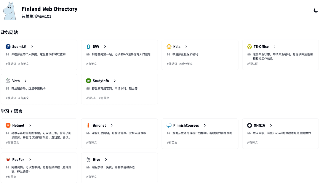Screen dimensions: 320x185
Task: Open the ilmonet link
Action: click(x=99, y=125)
